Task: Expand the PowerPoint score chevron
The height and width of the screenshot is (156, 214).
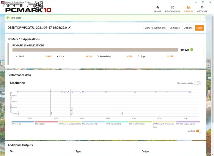Action: pos(98,56)
